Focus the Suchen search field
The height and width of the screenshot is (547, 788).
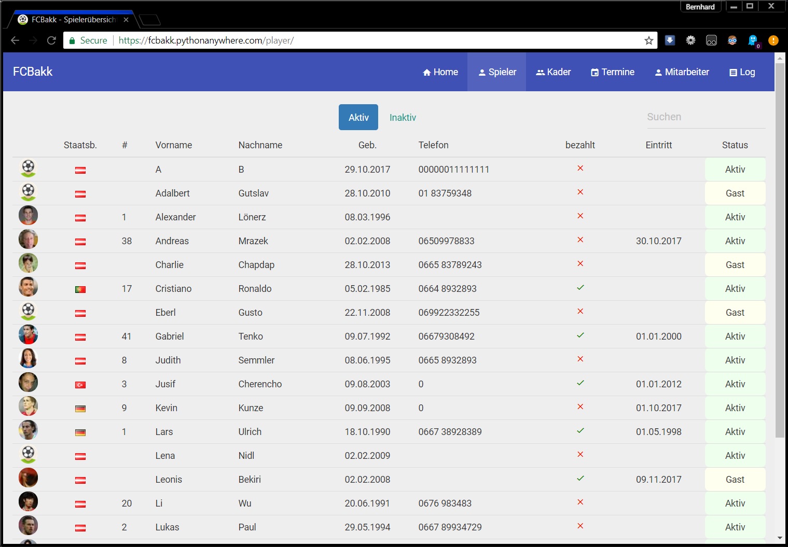tap(706, 117)
